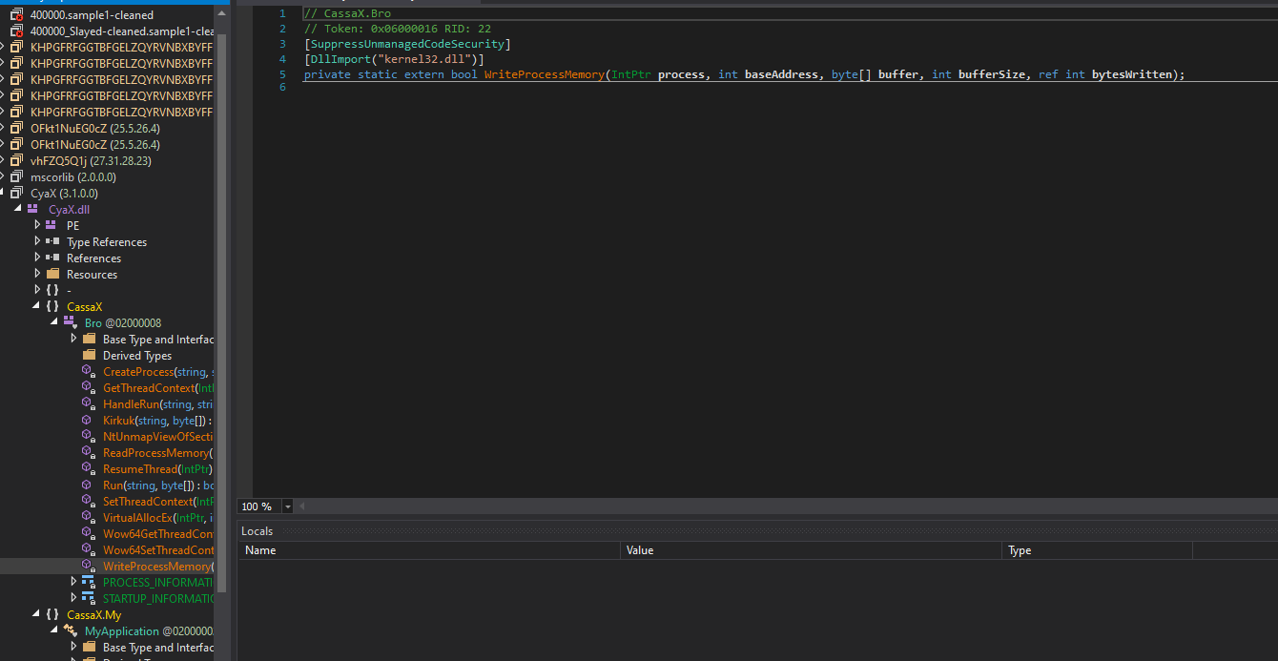
Task: Expand the Type References node
Action: (x=37, y=242)
